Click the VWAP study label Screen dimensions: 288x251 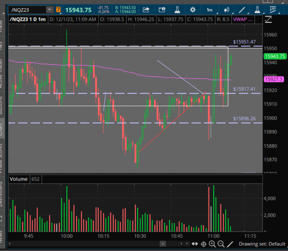pos(242,19)
